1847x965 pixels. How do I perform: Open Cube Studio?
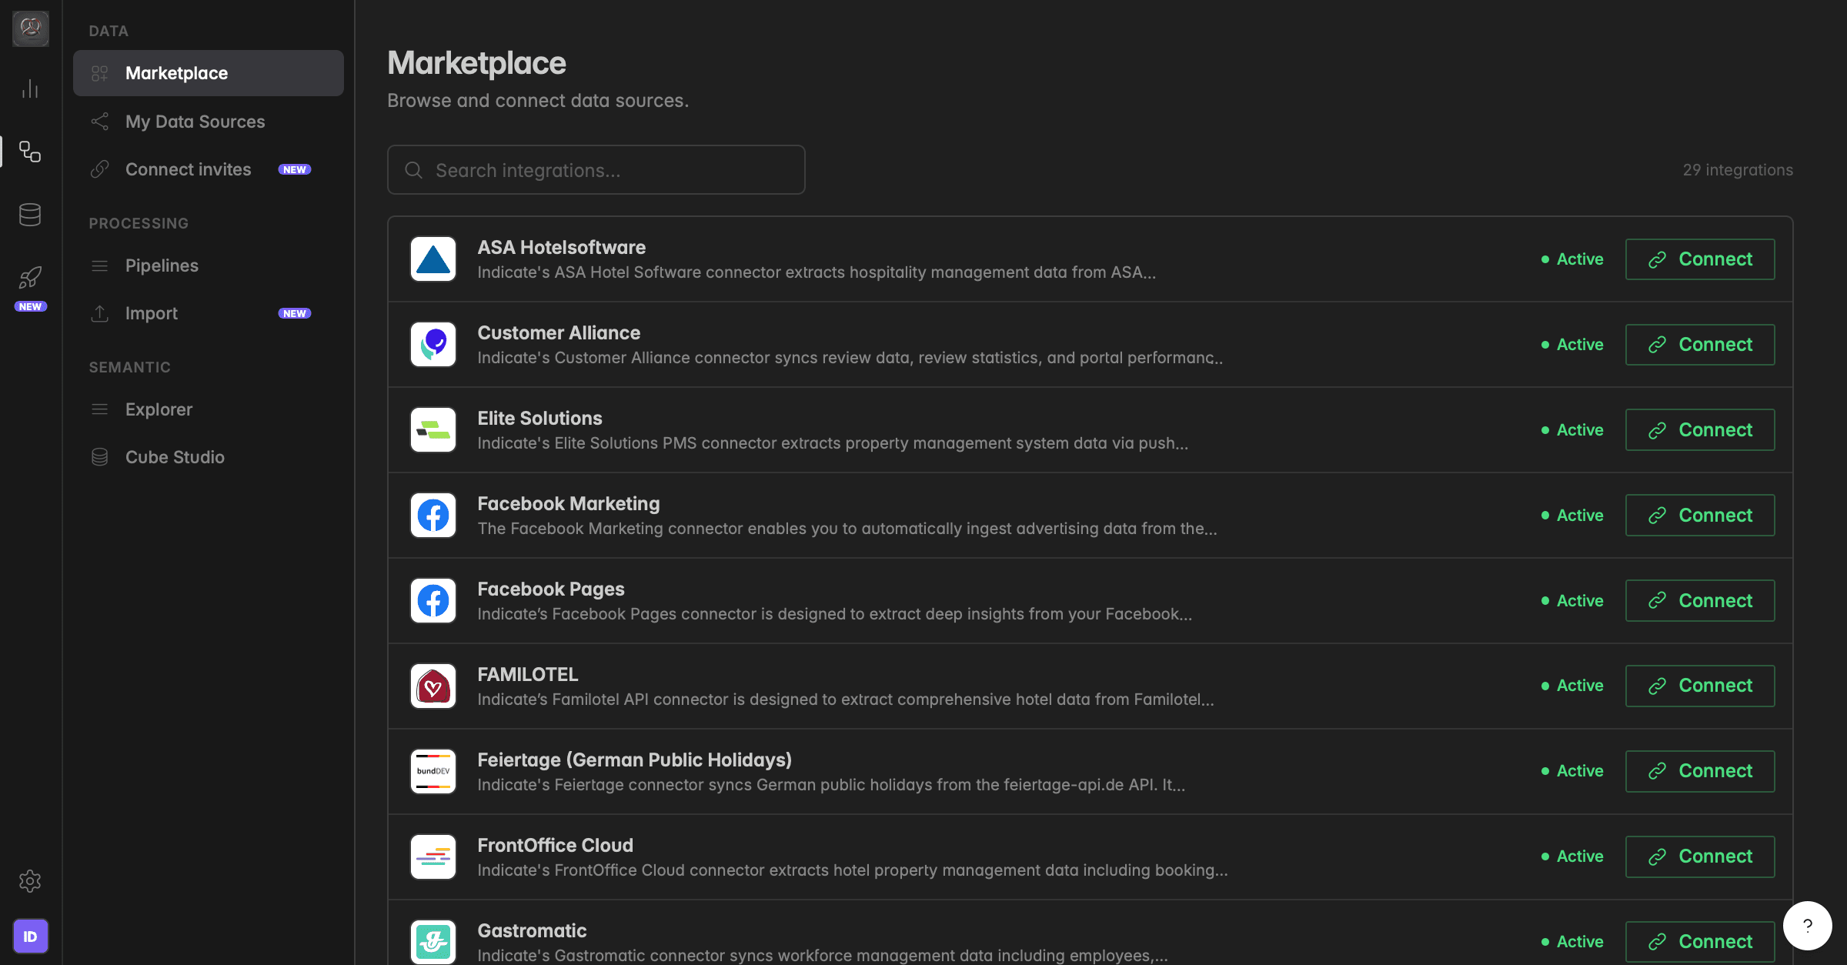click(x=209, y=457)
